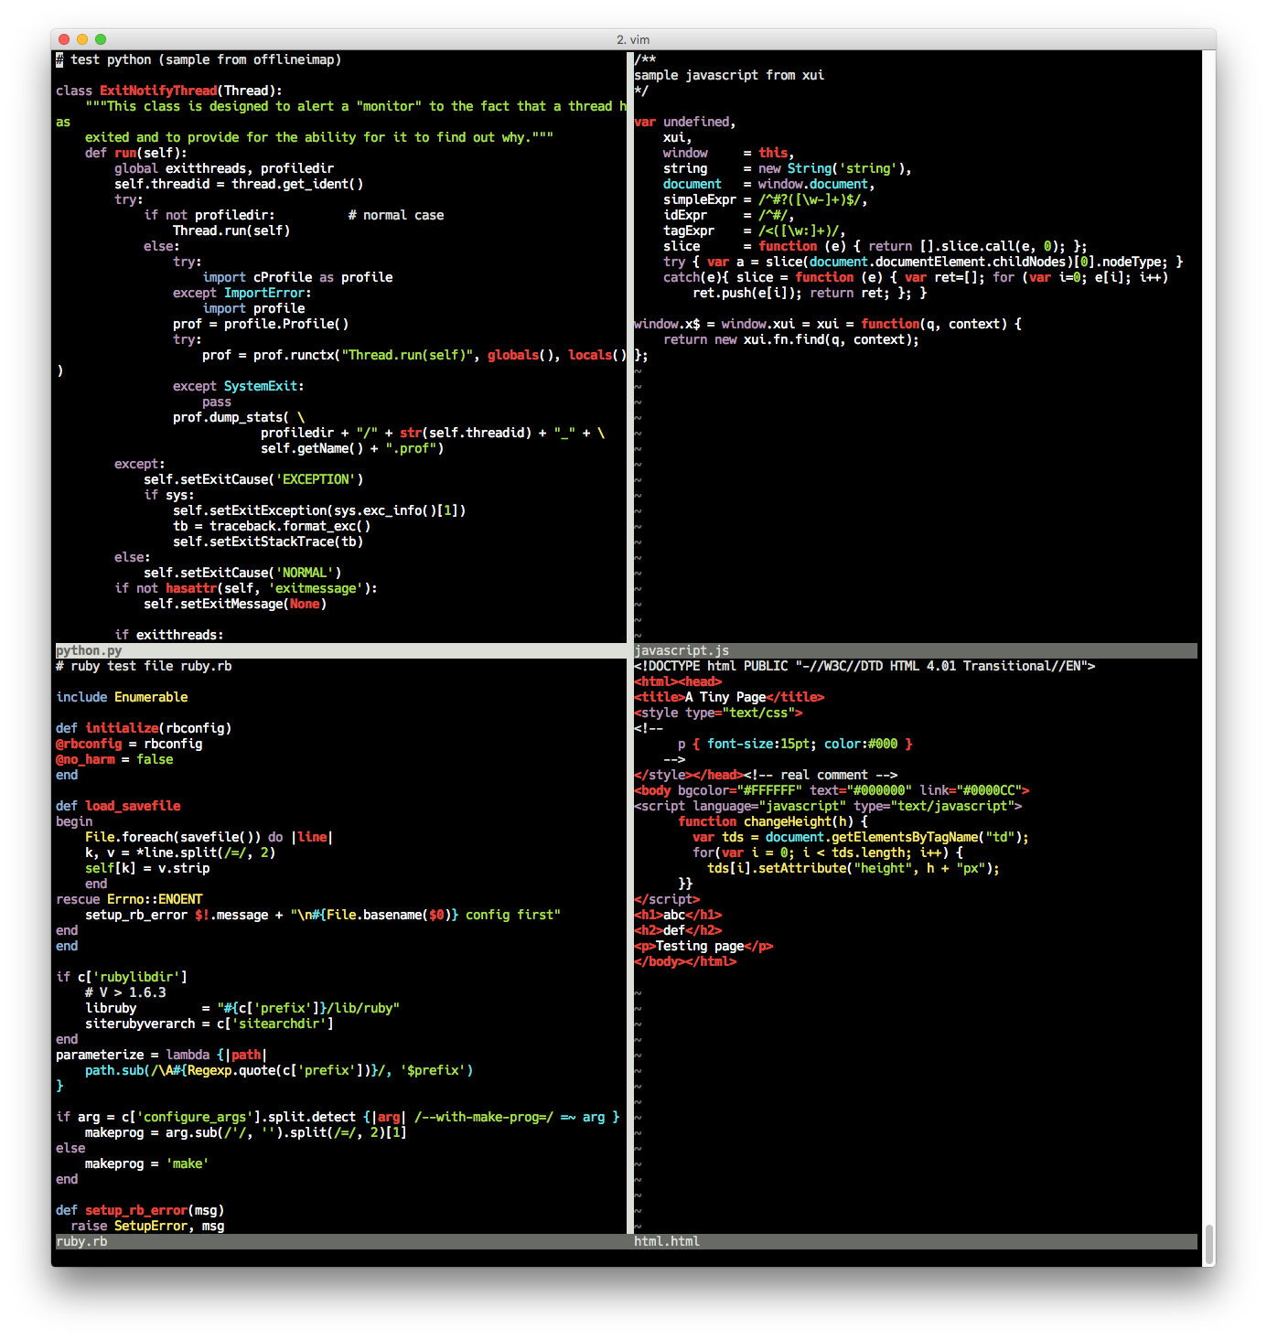Click the terminal scrollbar thumb at right edge
This screenshot has height=1340, width=1267.
(x=1209, y=1245)
